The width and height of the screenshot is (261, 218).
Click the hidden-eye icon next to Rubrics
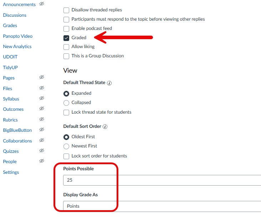click(x=42, y=119)
